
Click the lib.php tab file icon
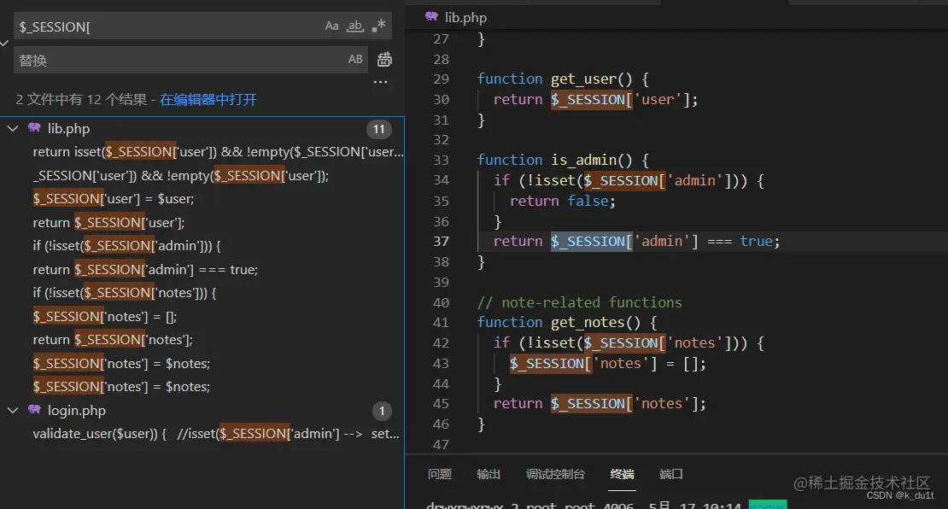431,16
